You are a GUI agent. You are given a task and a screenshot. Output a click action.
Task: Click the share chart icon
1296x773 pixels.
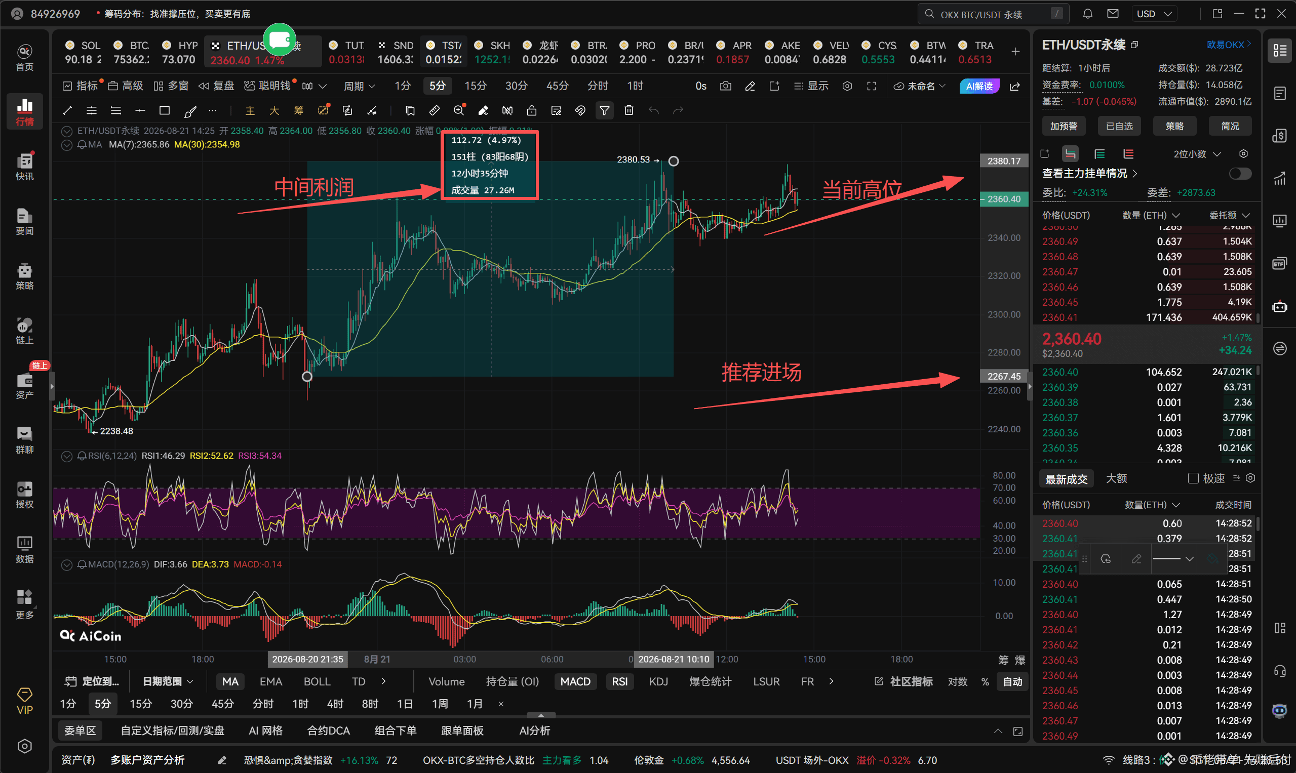pos(1014,86)
